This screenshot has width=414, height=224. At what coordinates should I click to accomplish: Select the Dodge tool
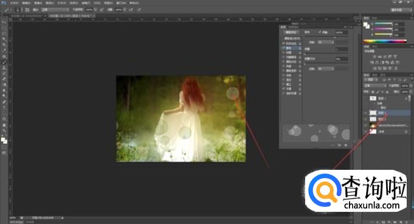click(4, 96)
